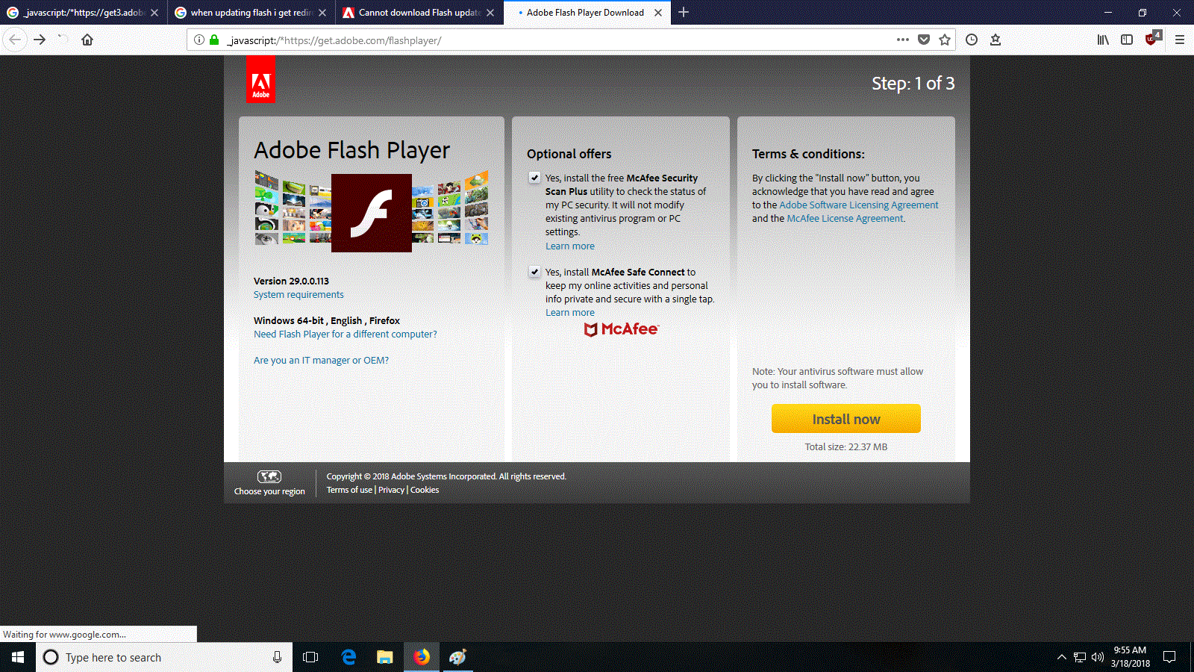Open File Explorer from the taskbar
This screenshot has height=672, width=1194.
click(385, 657)
